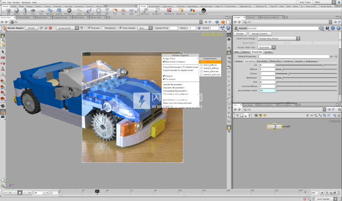Screen dimensions: 342x201
Task: Toggle Blend with Viewport menu option
Action: pyautogui.click(x=180, y=62)
